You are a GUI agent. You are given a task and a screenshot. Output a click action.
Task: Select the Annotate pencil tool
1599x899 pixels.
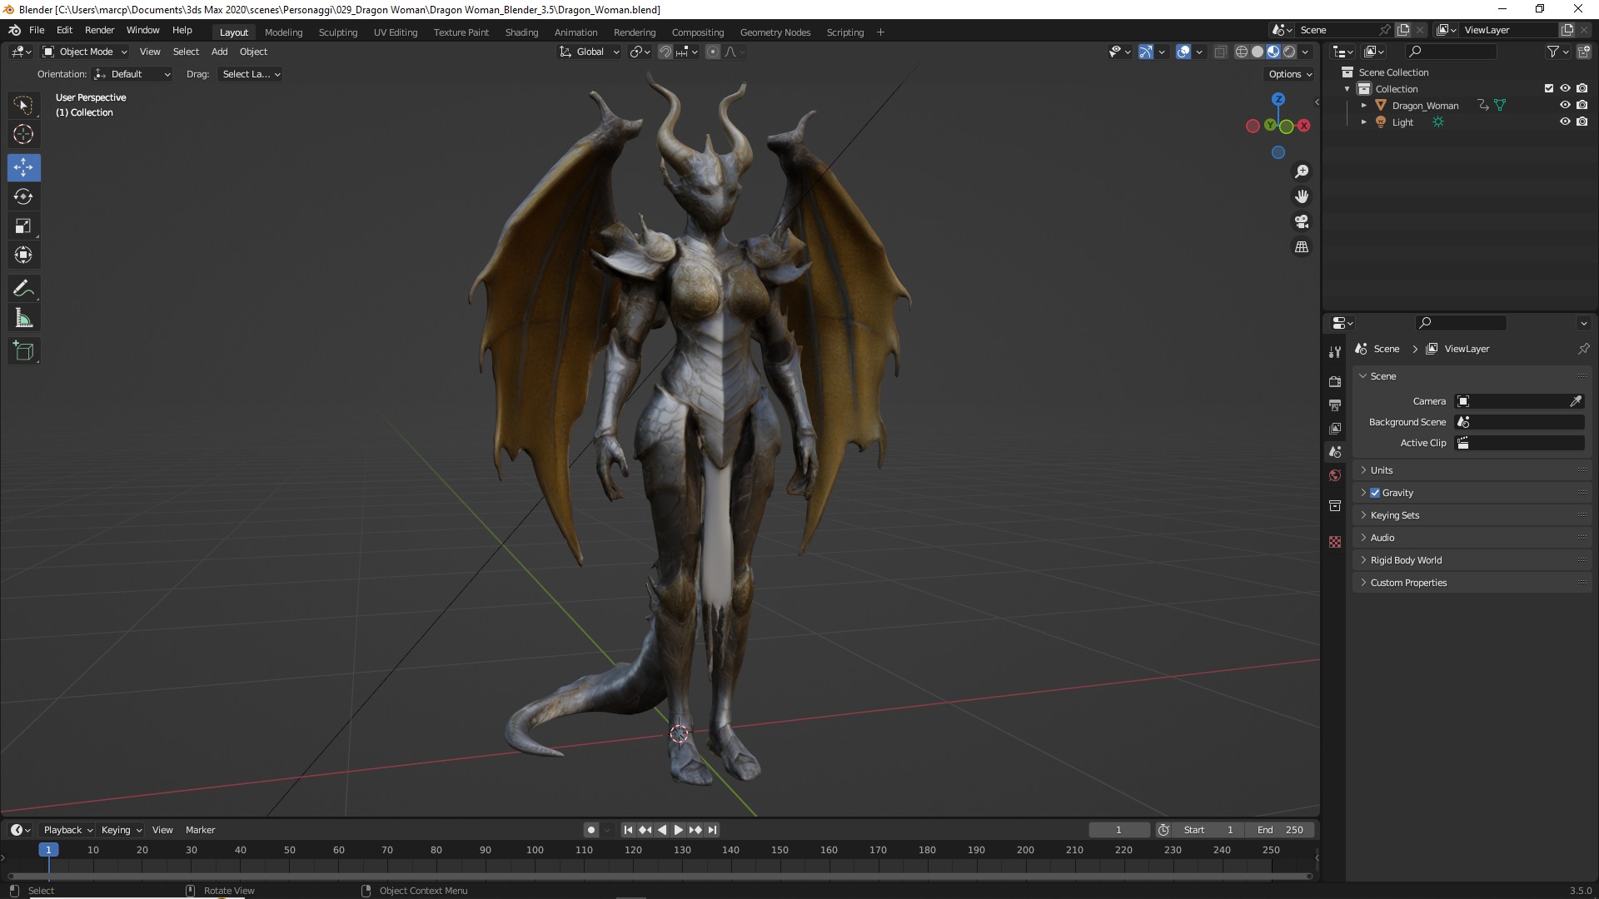pos(23,289)
